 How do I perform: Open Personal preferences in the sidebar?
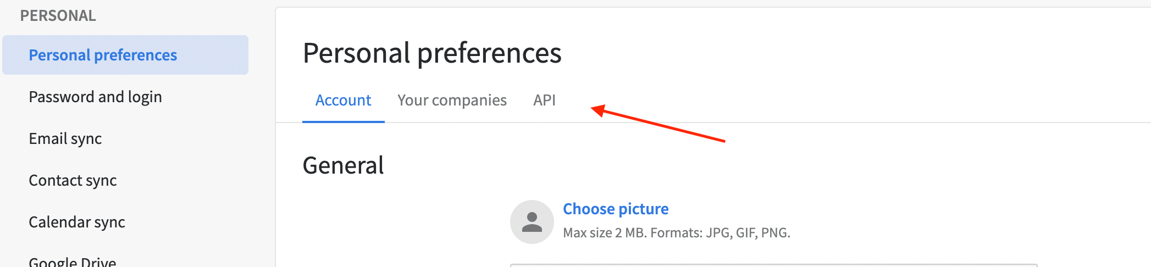pyautogui.click(x=125, y=55)
